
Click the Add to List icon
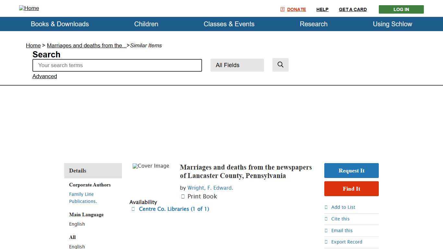point(326,207)
